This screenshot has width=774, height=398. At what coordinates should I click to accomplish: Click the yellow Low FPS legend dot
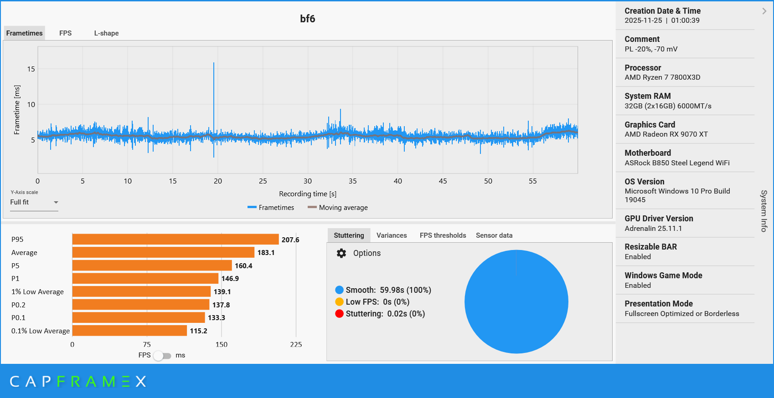(x=339, y=302)
